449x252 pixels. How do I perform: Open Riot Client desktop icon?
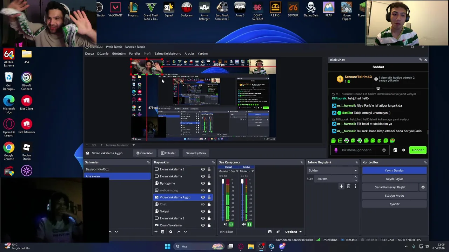26,103
